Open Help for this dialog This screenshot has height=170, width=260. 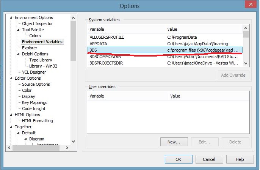coord(240,159)
